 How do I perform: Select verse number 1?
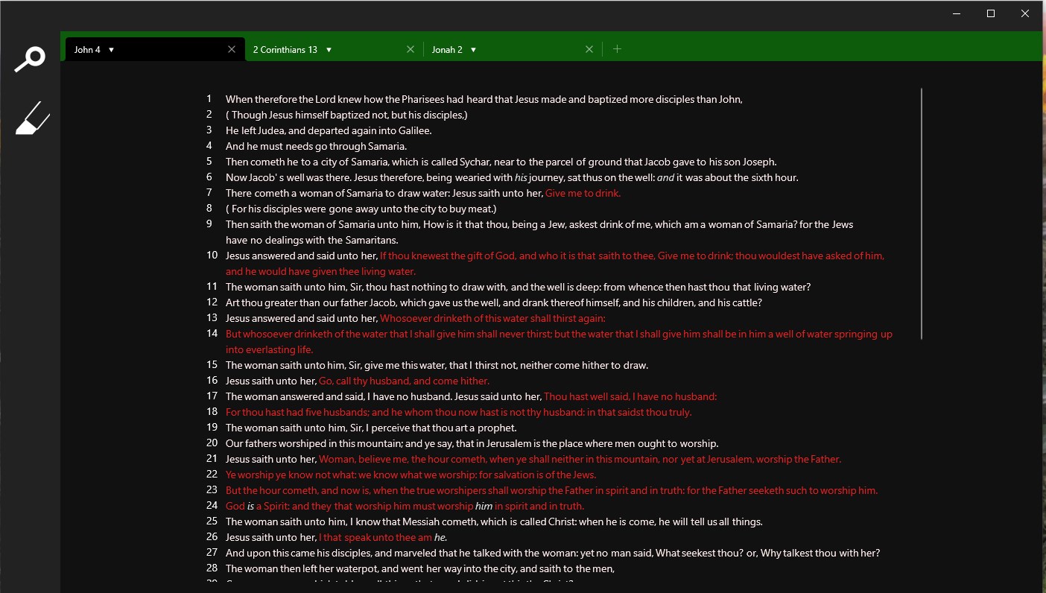click(x=209, y=98)
